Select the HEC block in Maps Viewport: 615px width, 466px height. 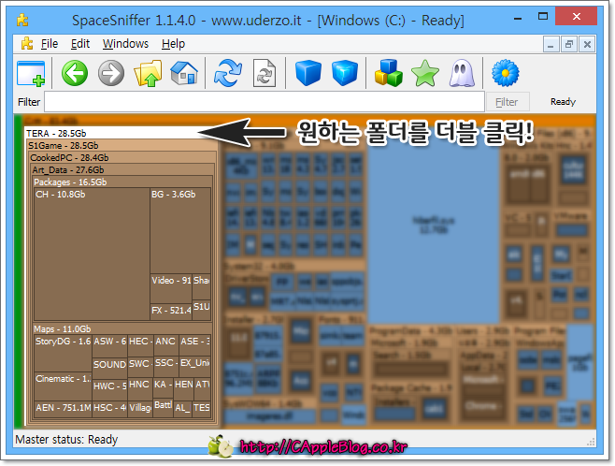coord(140,345)
